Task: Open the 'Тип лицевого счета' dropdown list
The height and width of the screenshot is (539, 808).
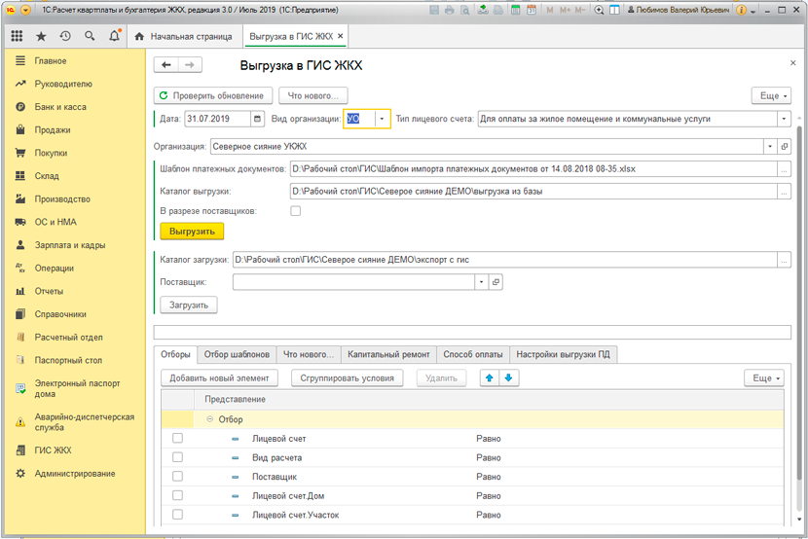Action: (784, 119)
